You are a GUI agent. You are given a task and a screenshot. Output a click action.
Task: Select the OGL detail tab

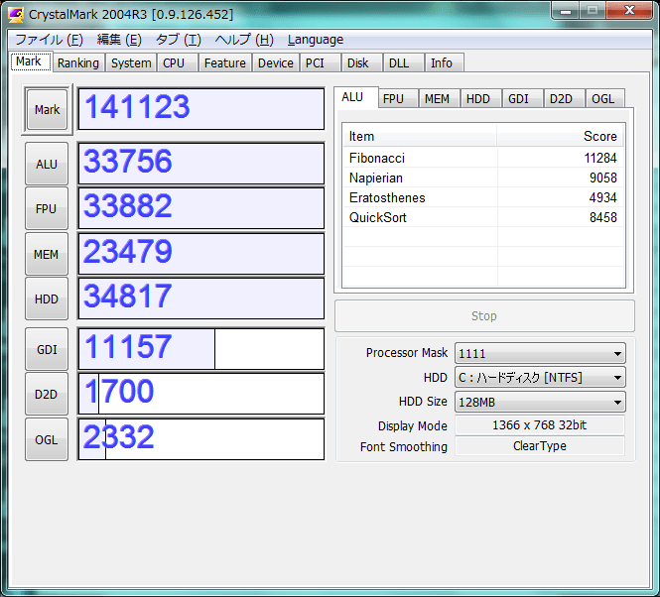click(604, 99)
